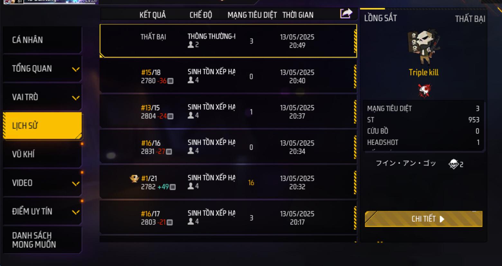
Task: Click the trophy icon on #1/21 match
Action: coord(134,179)
